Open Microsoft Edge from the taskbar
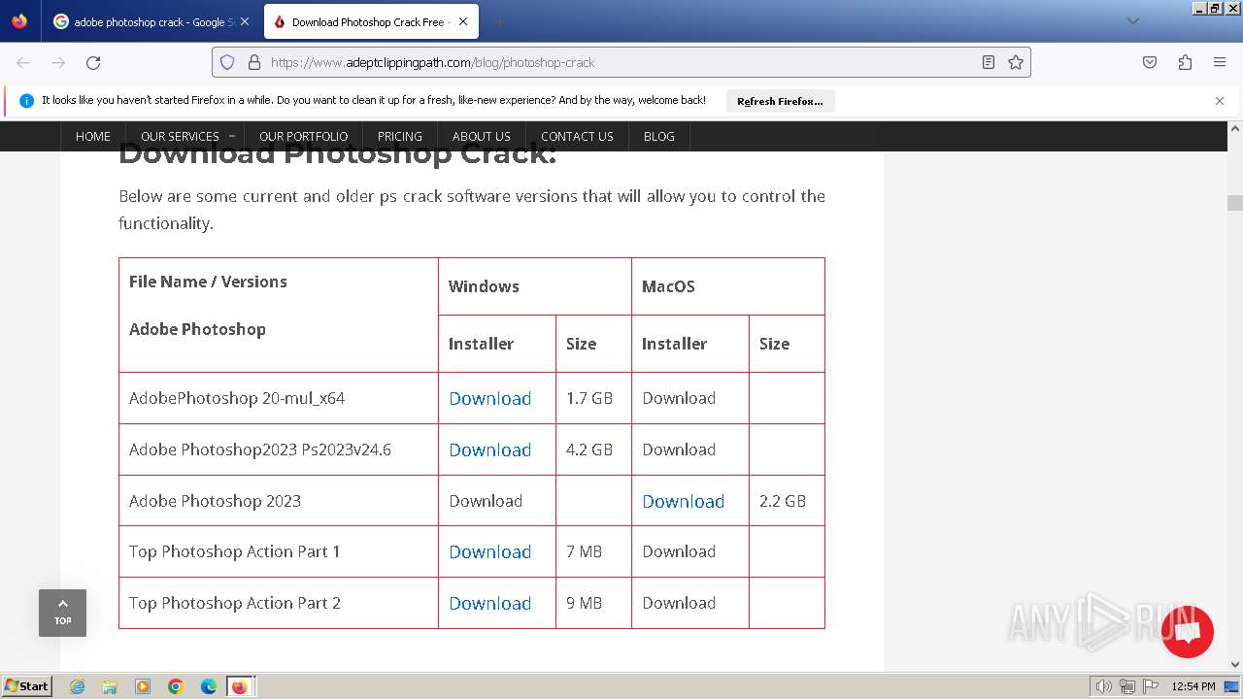Image resolution: width=1243 pixels, height=699 pixels. point(209,686)
